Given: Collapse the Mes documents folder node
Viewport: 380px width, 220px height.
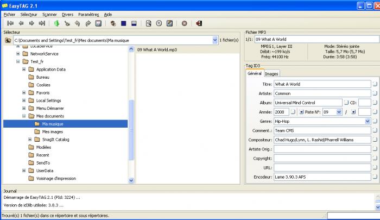Looking at the screenshot, I should (24, 116).
